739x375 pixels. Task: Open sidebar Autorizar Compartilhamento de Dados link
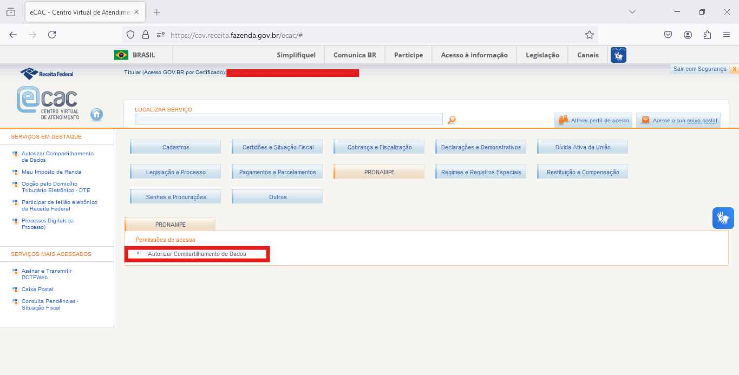57,157
